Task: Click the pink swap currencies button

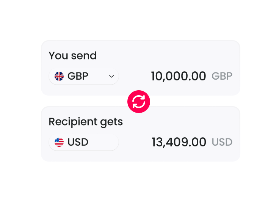Action: click(139, 102)
